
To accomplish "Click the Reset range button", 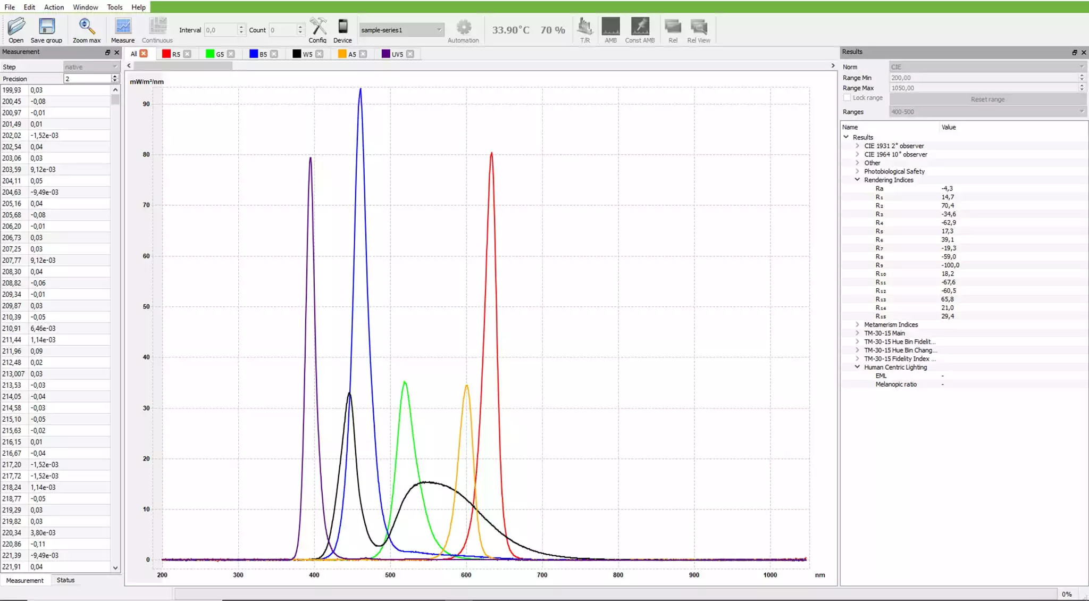I will tap(987, 99).
